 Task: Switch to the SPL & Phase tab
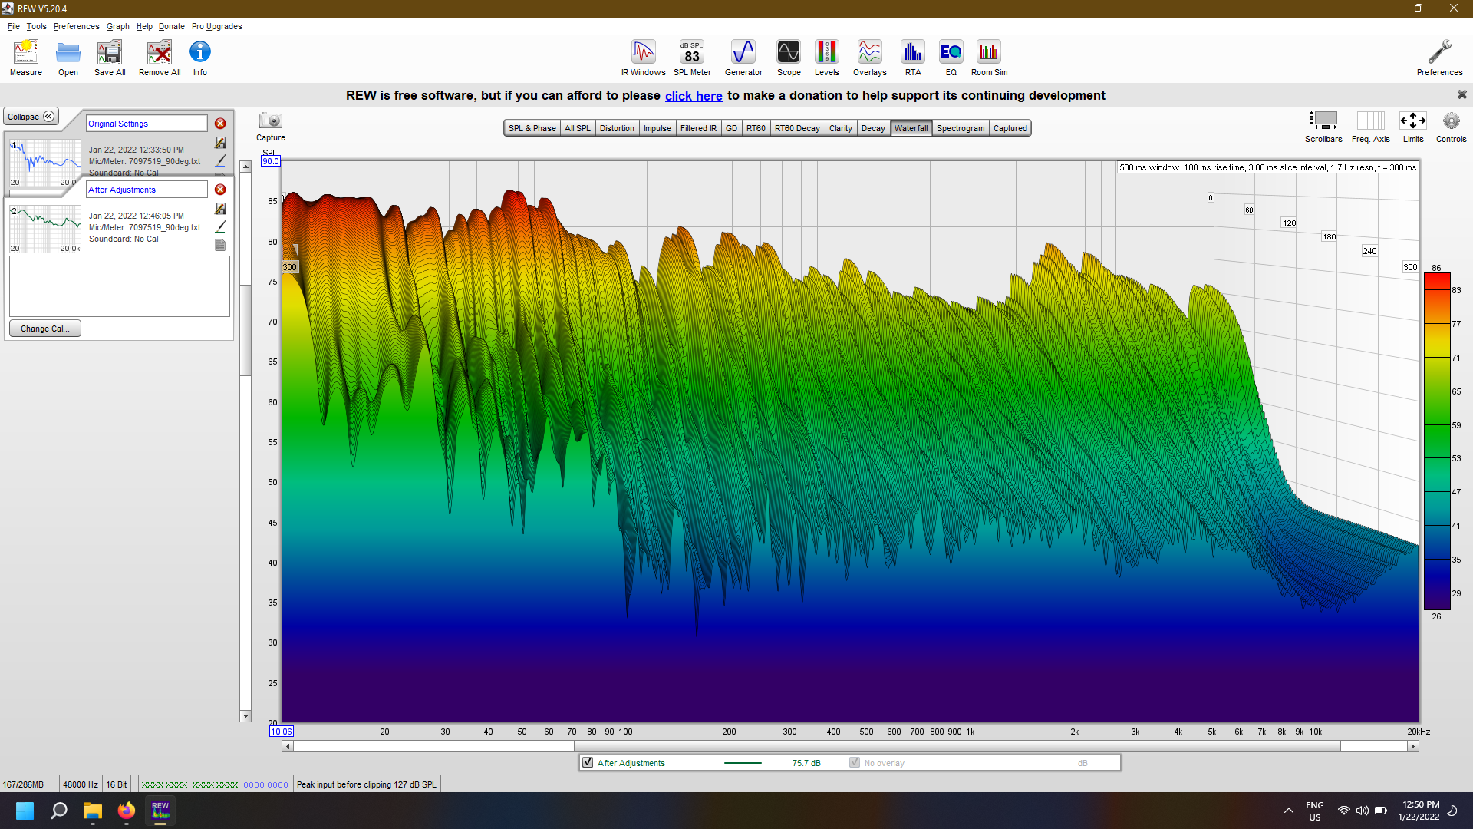pos(532,128)
